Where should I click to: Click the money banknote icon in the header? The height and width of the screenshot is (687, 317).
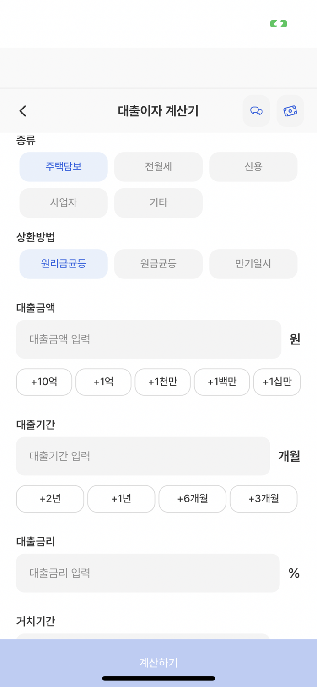[290, 111]
